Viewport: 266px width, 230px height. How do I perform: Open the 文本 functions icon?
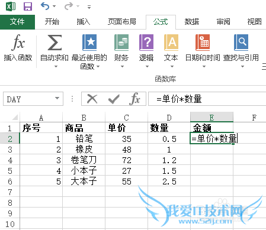point(171,43)
